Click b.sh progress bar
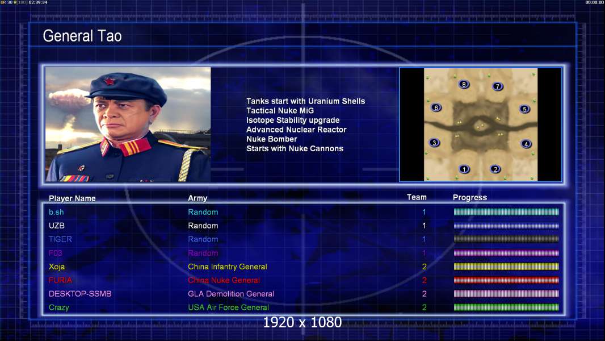The width and height of the screenshot is (605, 341). [x=506, y=211]
